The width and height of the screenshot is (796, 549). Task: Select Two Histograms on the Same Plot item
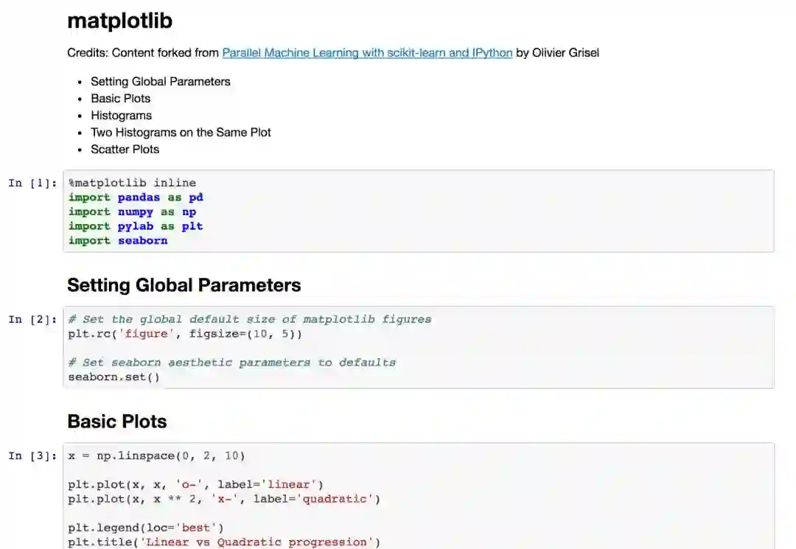pos(181,133)
